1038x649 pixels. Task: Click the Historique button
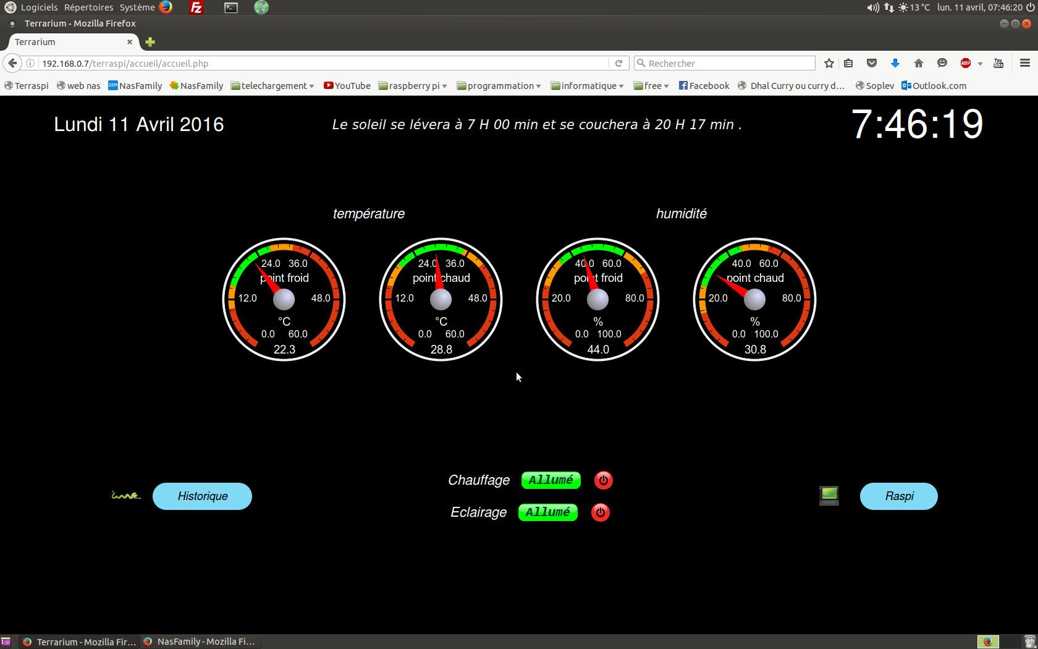(202, 496)
